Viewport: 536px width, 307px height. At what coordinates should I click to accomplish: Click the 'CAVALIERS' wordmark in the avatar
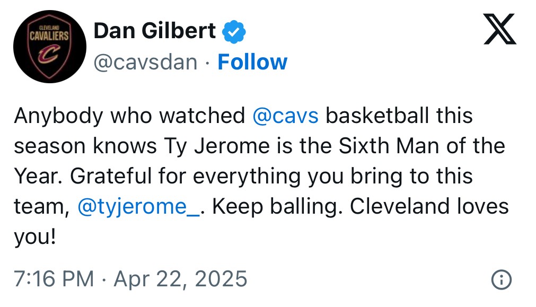click(x=49, y=35)
